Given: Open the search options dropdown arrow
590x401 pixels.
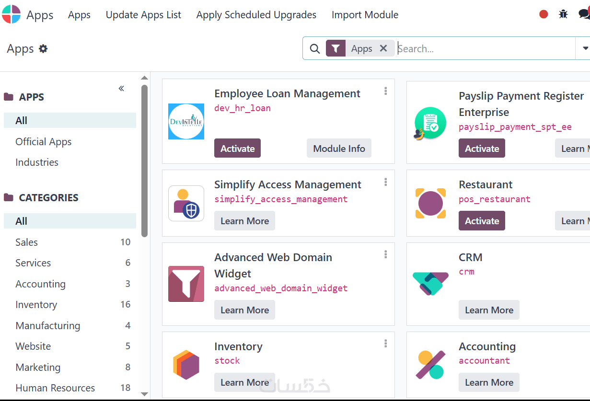Looking at the screenshot, I should [585, 48].
